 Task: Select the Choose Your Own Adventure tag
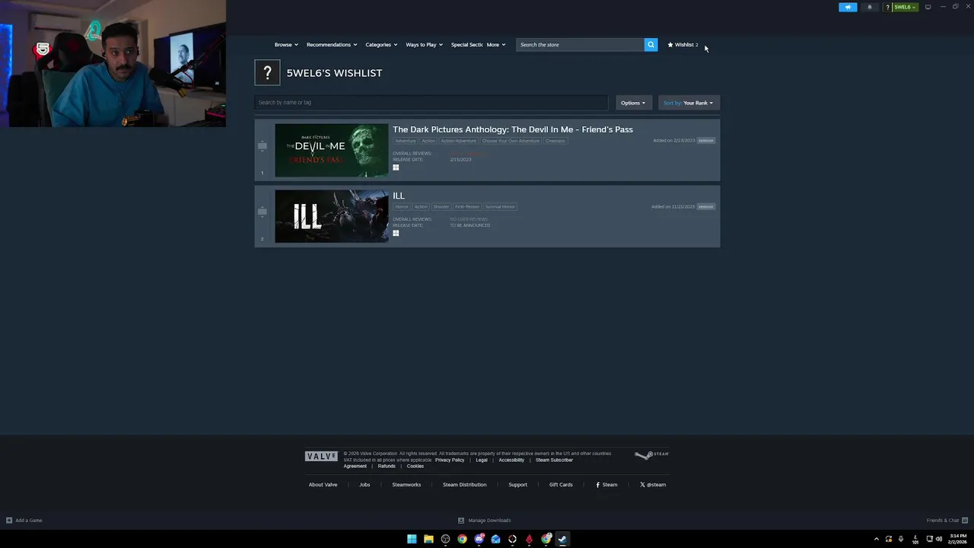point(511,141)
